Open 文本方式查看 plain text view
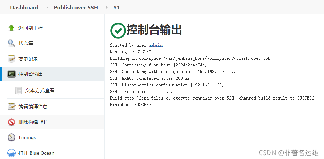 (40, 90)
